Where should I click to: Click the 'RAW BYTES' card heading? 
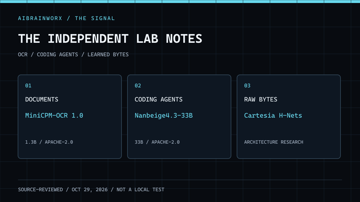(261, 99)
